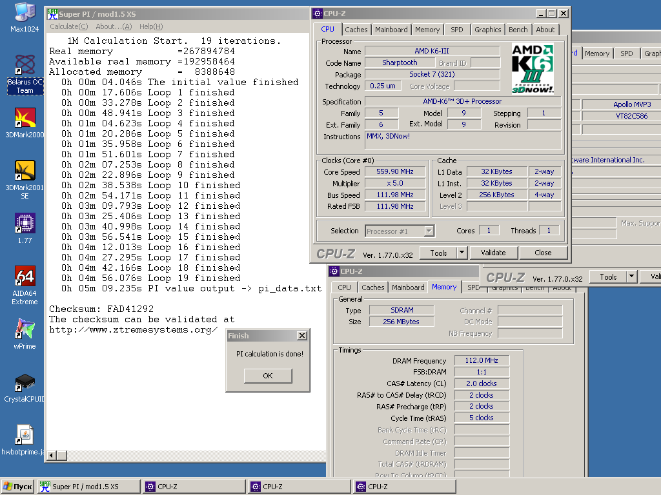Screen dimensions: 661x495
Task: Click the xtremesystems.org URL text in Super PI
Action: (x=133, y=329)
